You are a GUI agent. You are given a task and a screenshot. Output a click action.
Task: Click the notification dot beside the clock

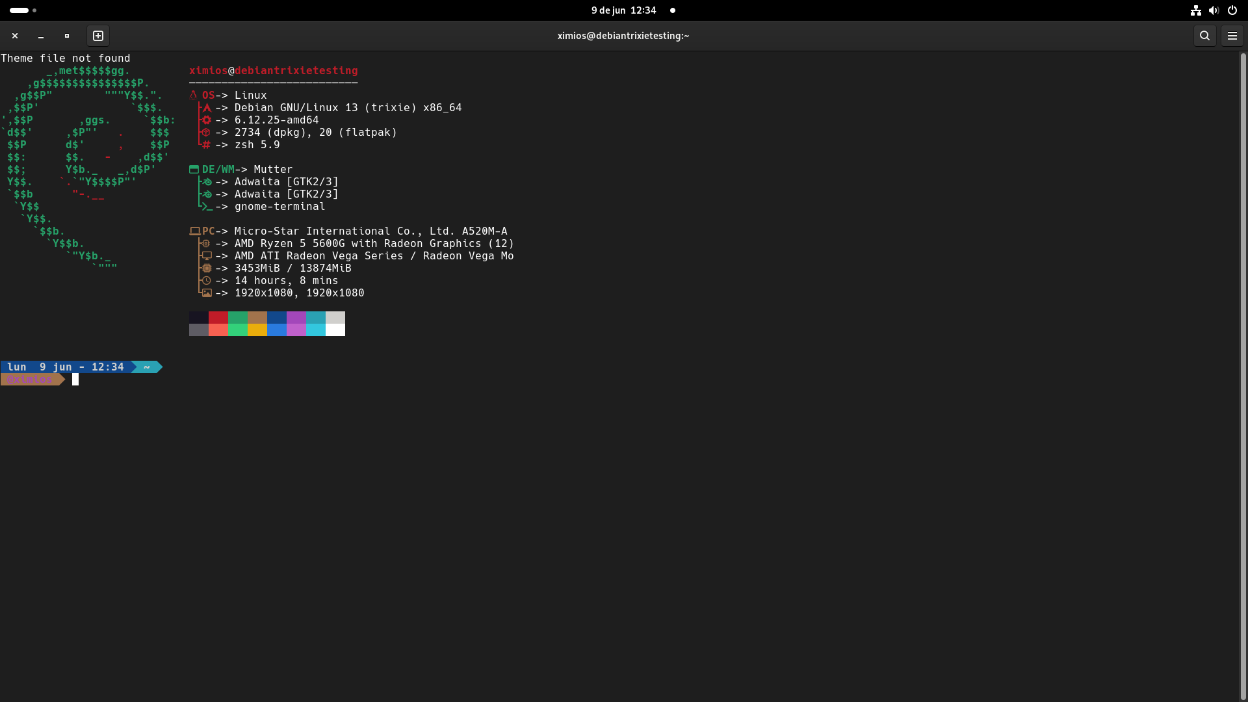pyautogui.click(x=673, y=10)
